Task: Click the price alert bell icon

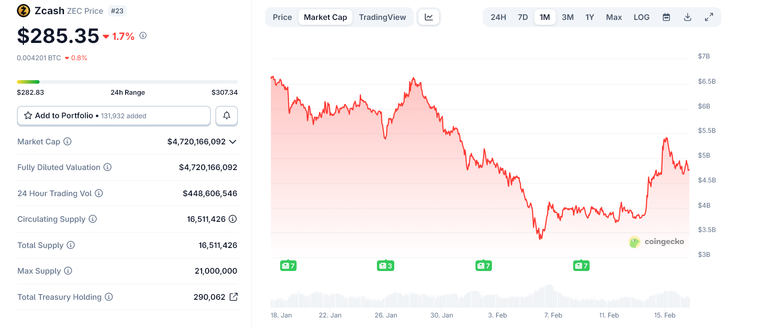Action: click(226, 116)
